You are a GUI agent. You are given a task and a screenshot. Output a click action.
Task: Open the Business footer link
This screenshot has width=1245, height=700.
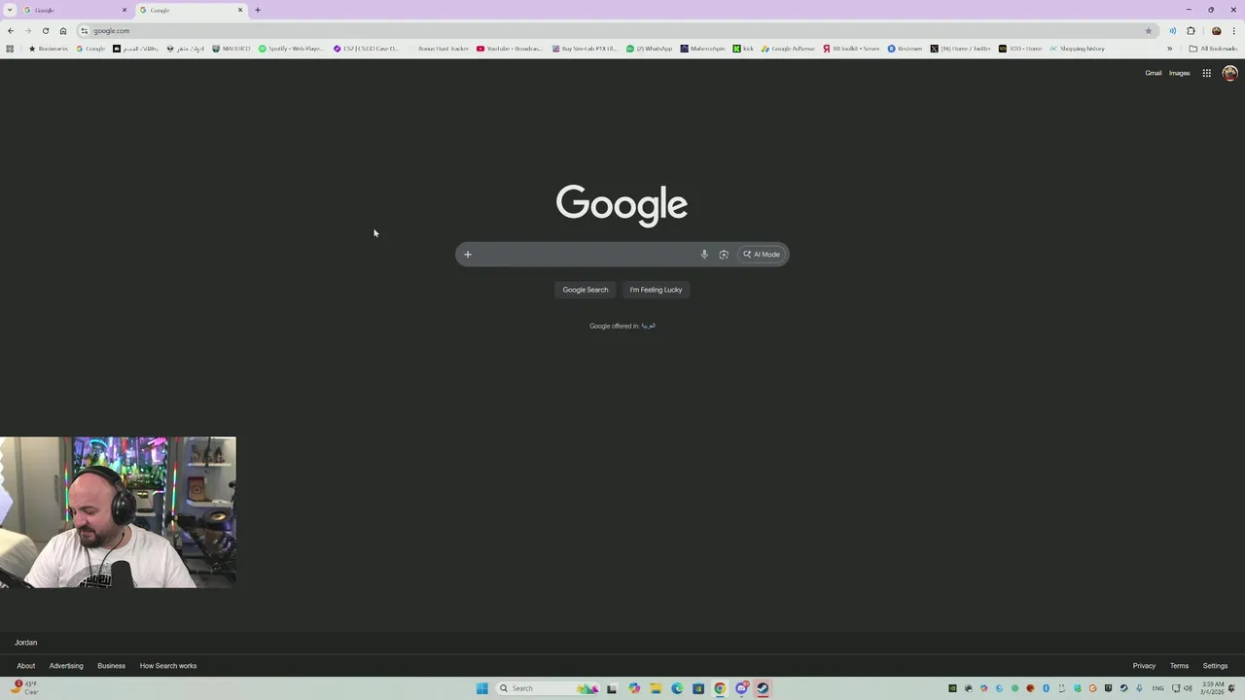point(111,666)
